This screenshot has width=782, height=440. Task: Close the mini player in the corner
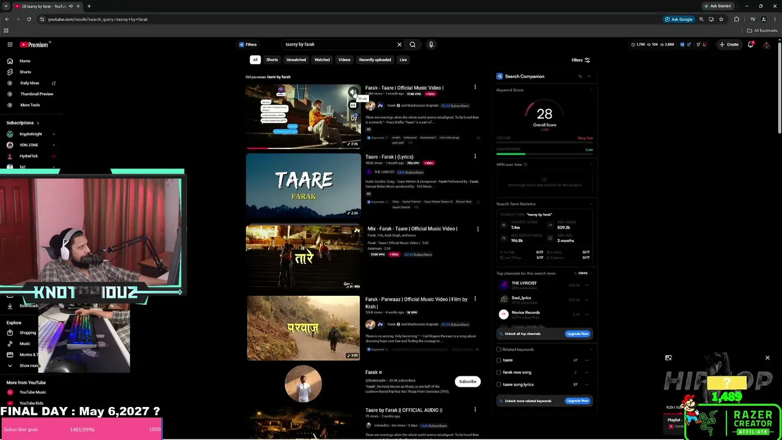[x=767, y=358]
